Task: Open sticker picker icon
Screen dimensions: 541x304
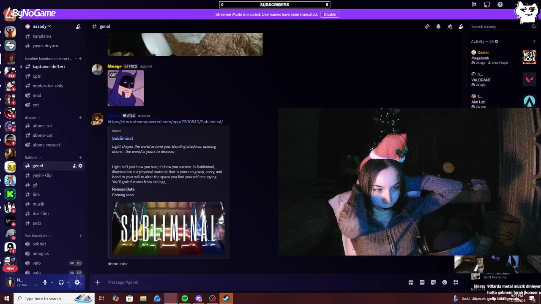Action: tap(433, 282)
